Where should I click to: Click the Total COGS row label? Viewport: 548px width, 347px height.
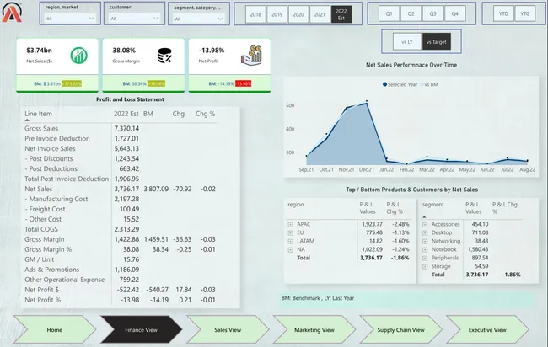click(x=41, y=229)
